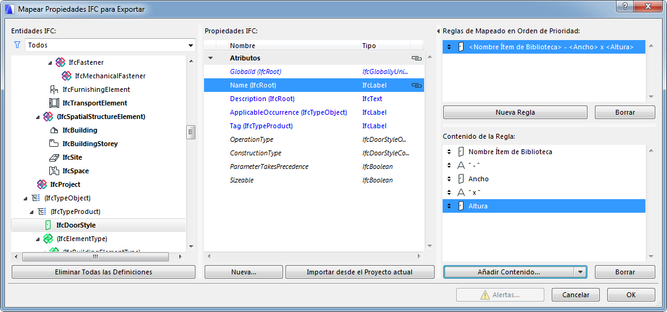This screenshot has height=312, width=667.
Task: Click the door icon beside Altura
Action: click(x=460, y=206)
